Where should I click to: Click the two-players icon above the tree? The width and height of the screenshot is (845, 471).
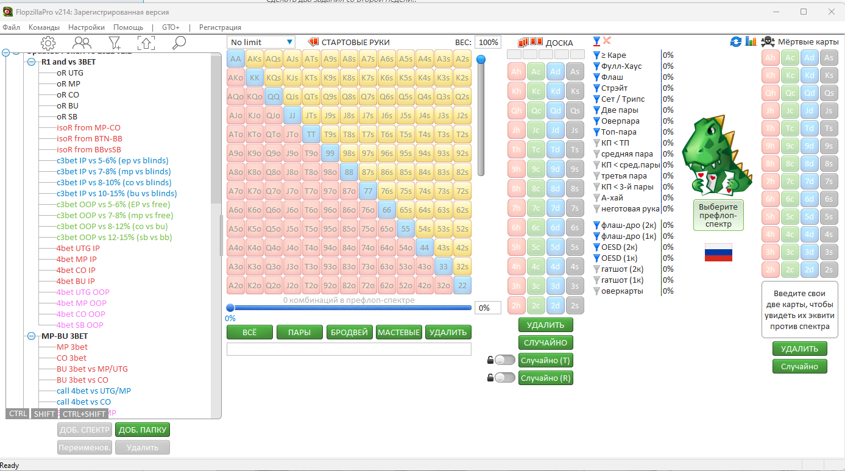click(x=82, y=42)
